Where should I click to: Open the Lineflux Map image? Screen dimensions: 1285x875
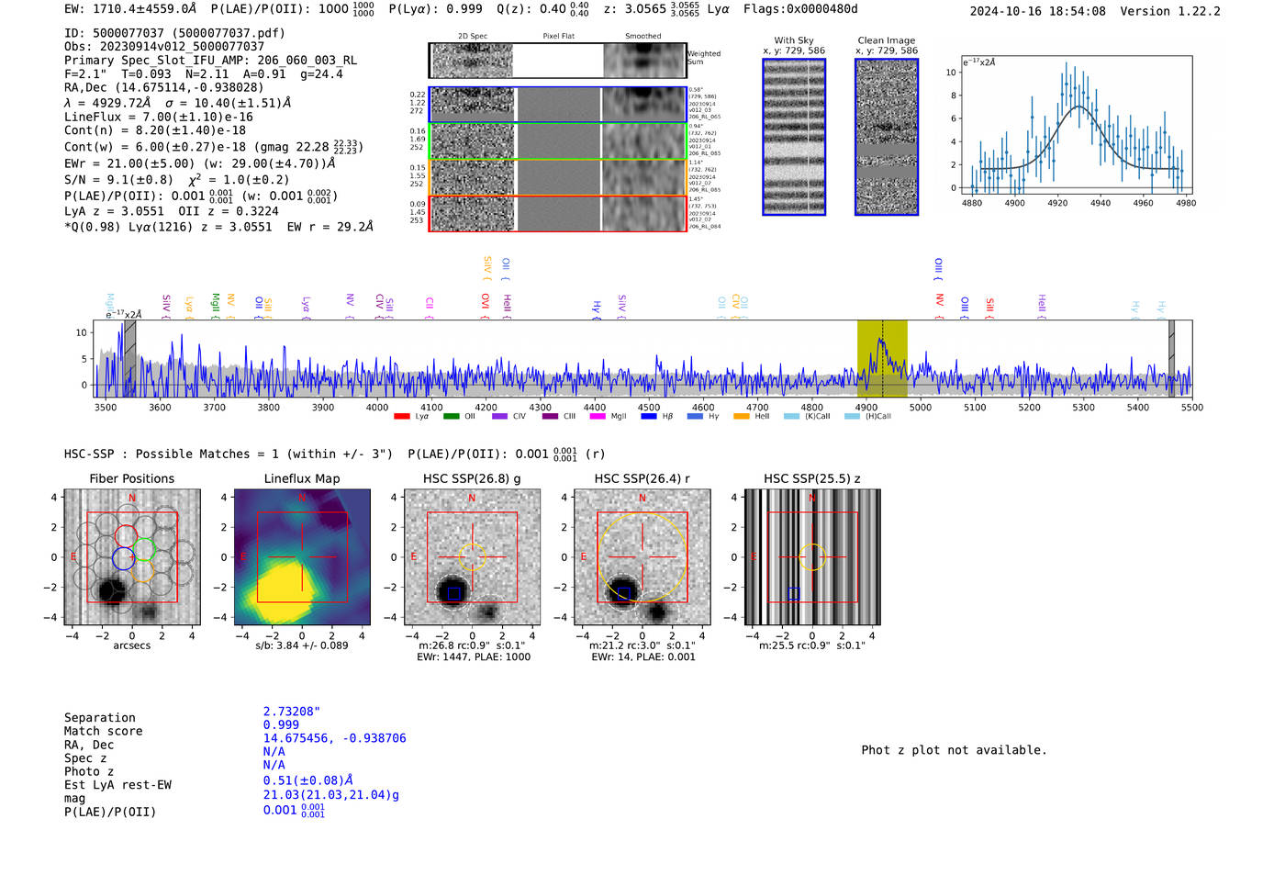tap(302, 557)
